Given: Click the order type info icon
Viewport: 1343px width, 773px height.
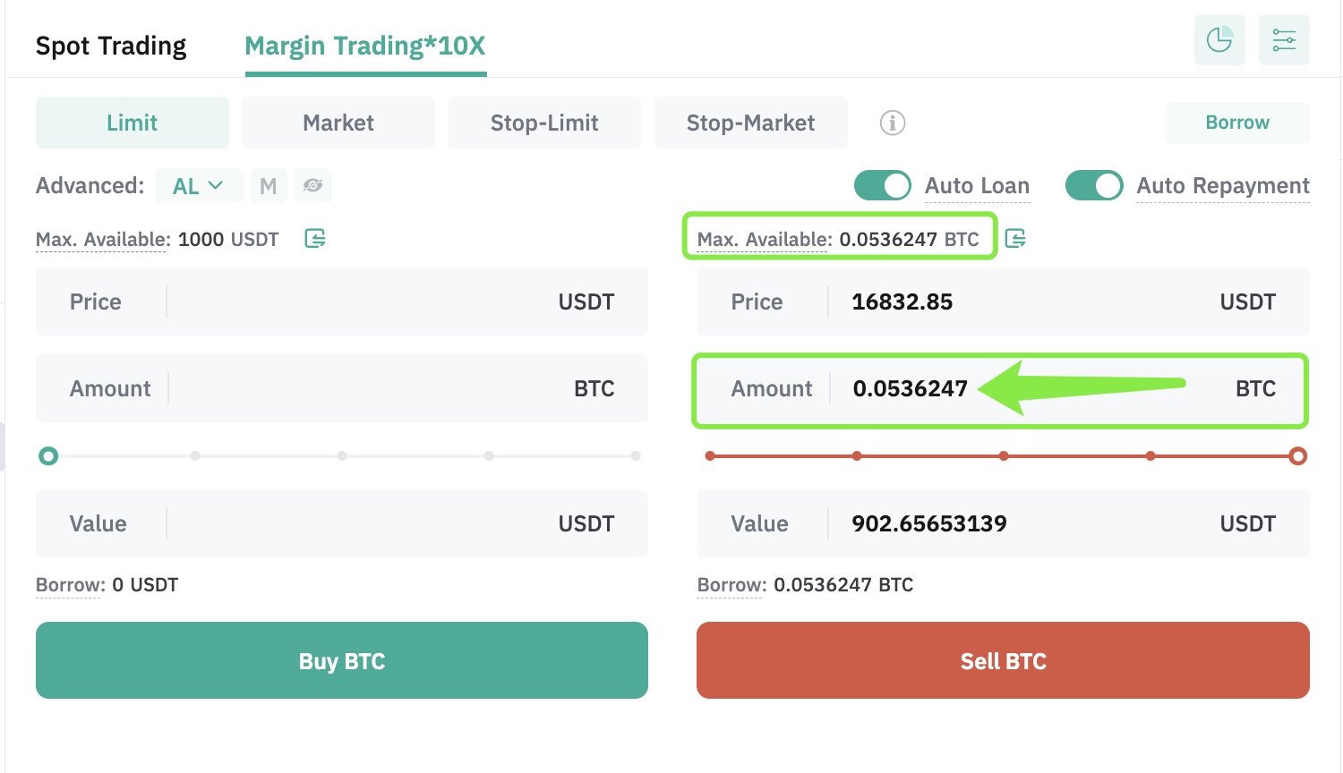Looking at the screenshot, I should (893, 123).
